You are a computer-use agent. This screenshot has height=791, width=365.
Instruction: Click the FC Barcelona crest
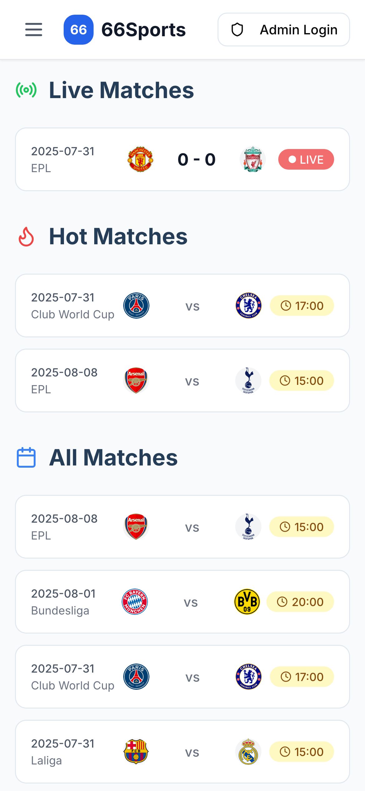click(136, 752)
